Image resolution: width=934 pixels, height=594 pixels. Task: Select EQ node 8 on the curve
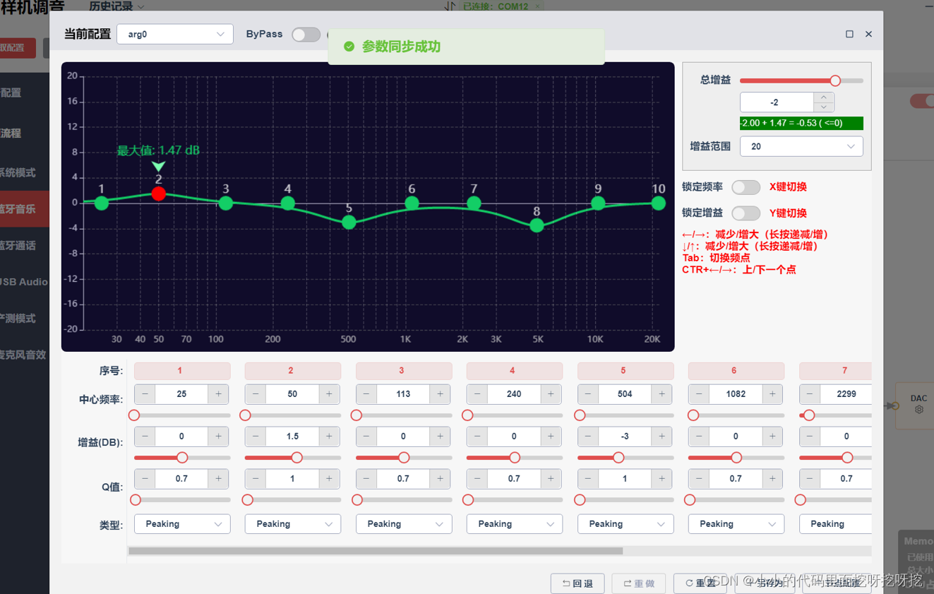coord(537,225)
